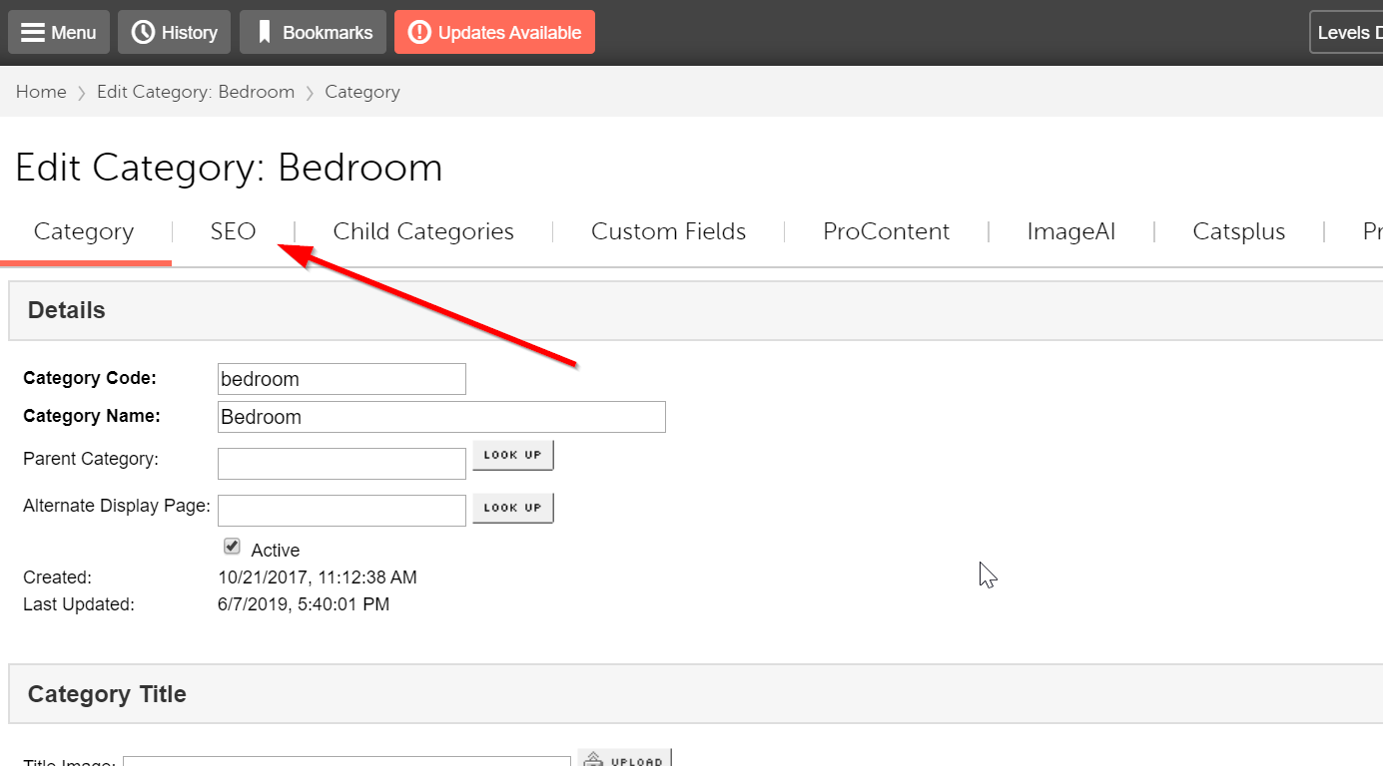Screen dimensions: 1383x766
Task: Focus the Category Code field
Action: (x=342, y=379)
